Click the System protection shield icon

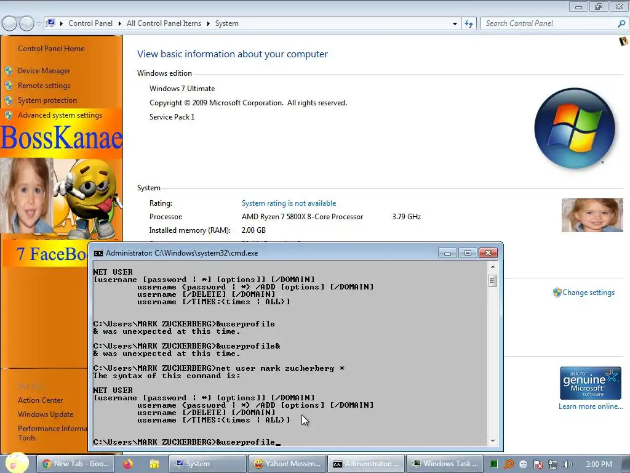pos(9,100)
